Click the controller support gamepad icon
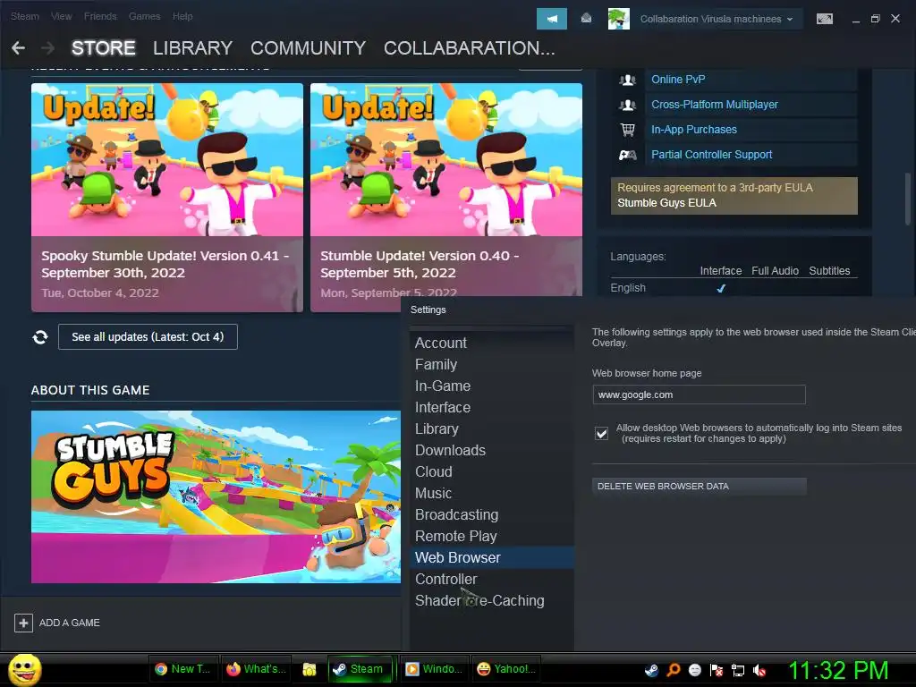The image size is (916, 687). [x=627, y=155]
